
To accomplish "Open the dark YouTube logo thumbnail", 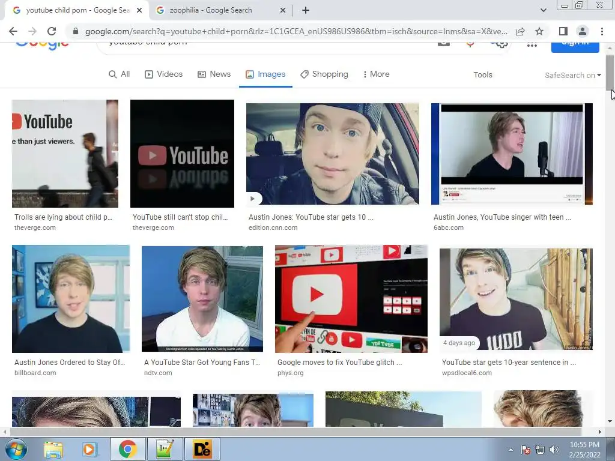I will pyautogui.click(x=182, y=154).
